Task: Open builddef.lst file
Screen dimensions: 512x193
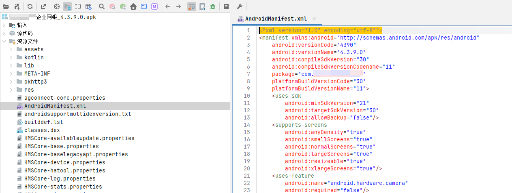Action: [x=43, y=122]
